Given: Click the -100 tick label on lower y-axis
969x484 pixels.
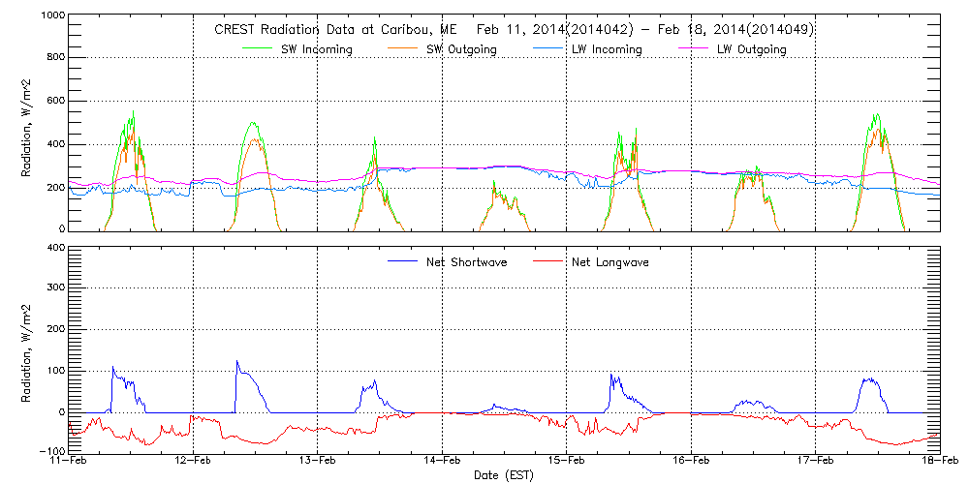Looking at the screenshot, I should 53,452.
